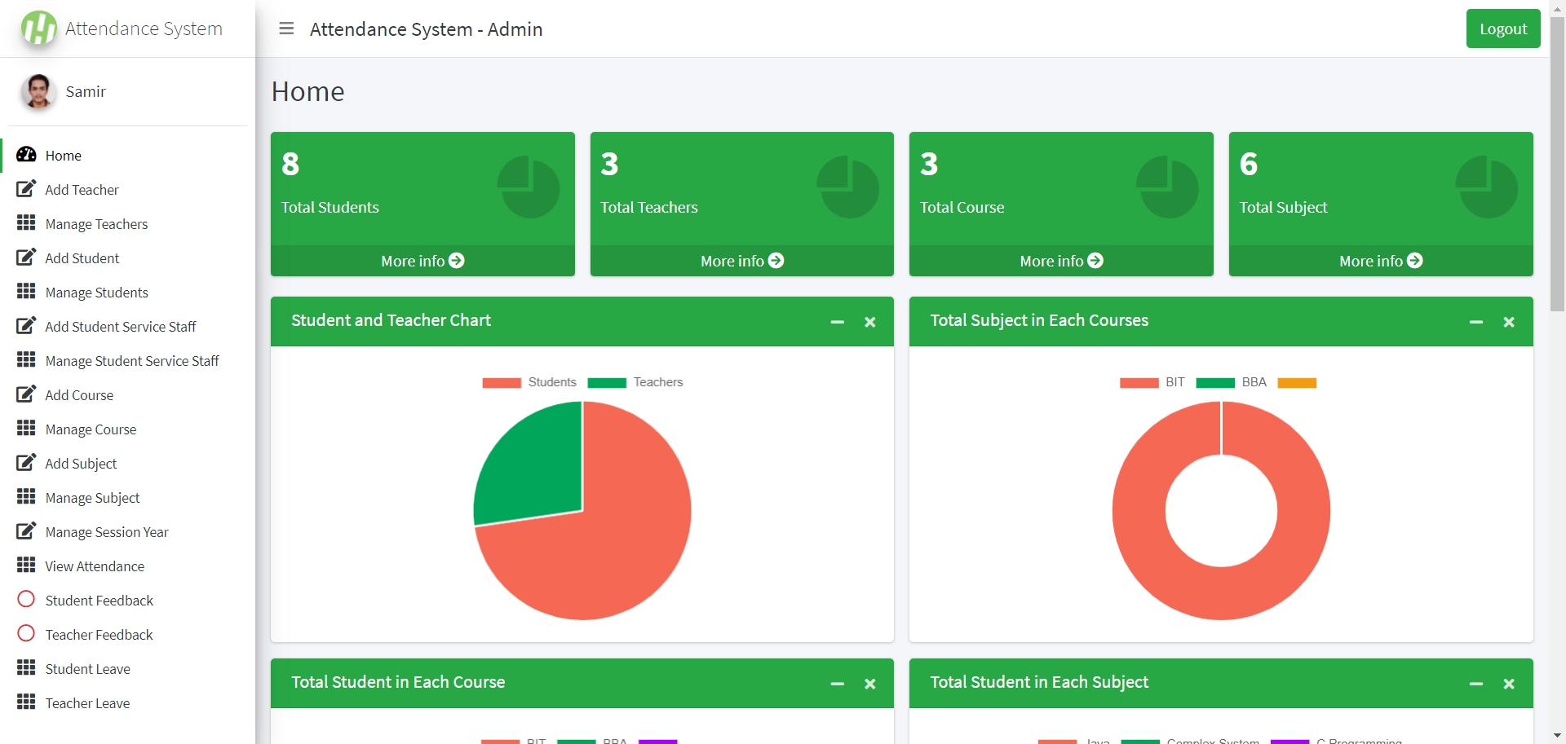Click Manage Student Service Staff grid icon
The height and width of the screenshot is (744, 1566).
point(26,360)
